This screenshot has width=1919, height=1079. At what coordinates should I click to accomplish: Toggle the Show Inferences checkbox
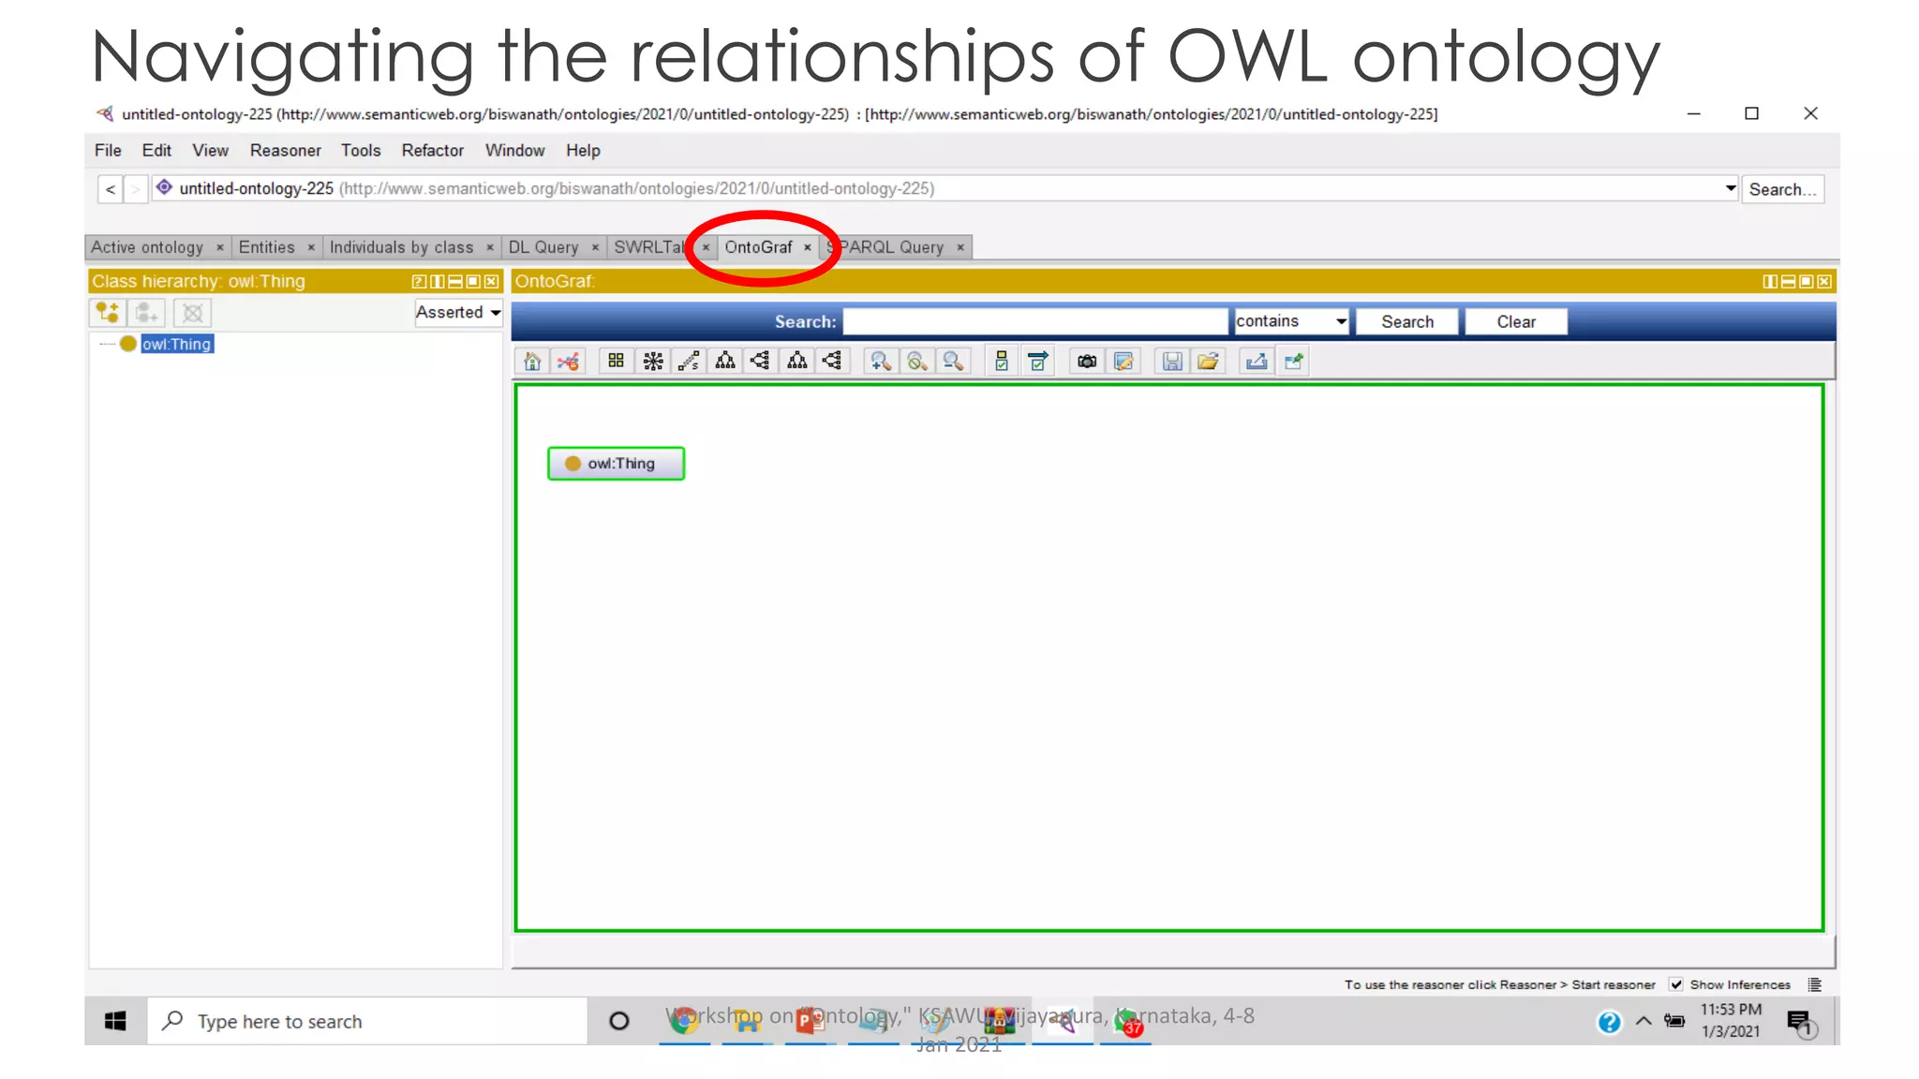tap(1676, 984)
